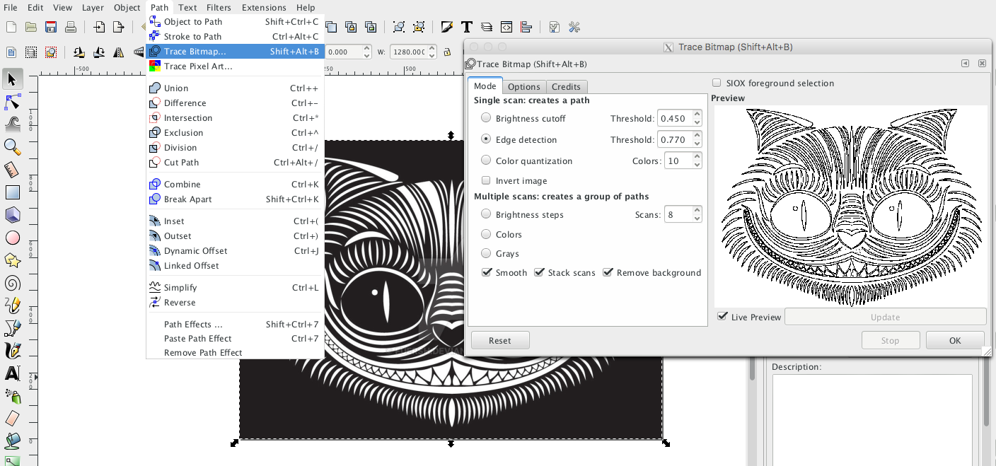Click the Export icon
Image resolution: width=996 pixels, height=466 pixels.
[119, 27]
